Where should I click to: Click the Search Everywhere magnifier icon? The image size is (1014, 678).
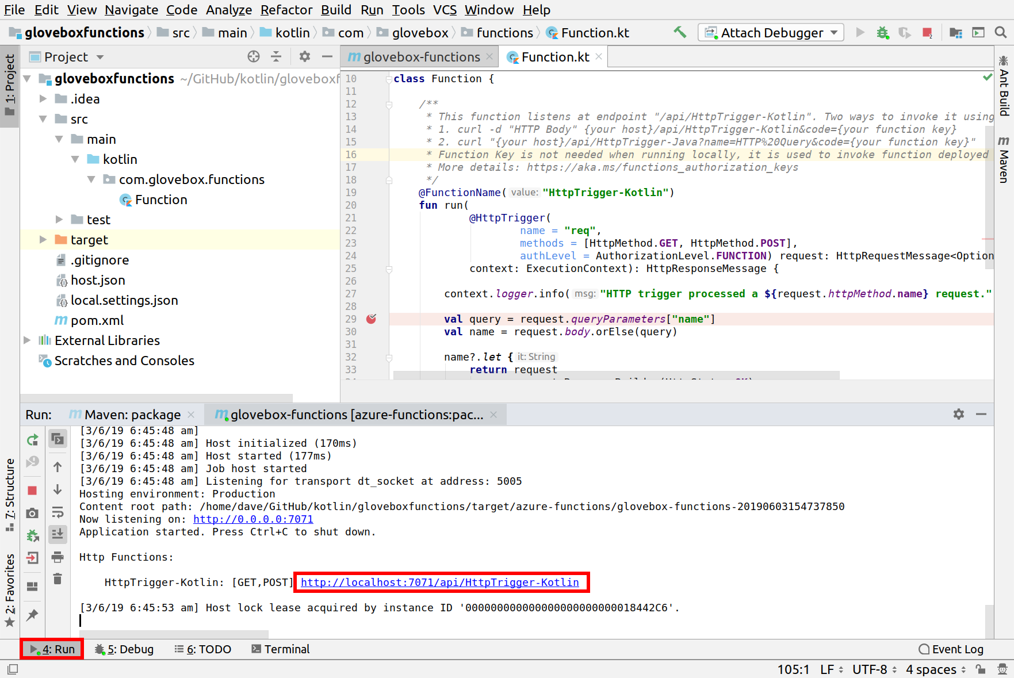(x=1001, y=33)
